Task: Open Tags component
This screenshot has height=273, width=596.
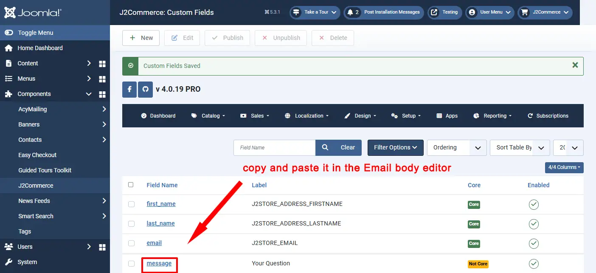Action: (25, 231)
